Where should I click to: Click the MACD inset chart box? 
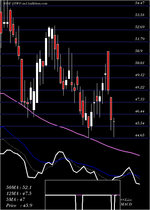click(x=82, y=195)
